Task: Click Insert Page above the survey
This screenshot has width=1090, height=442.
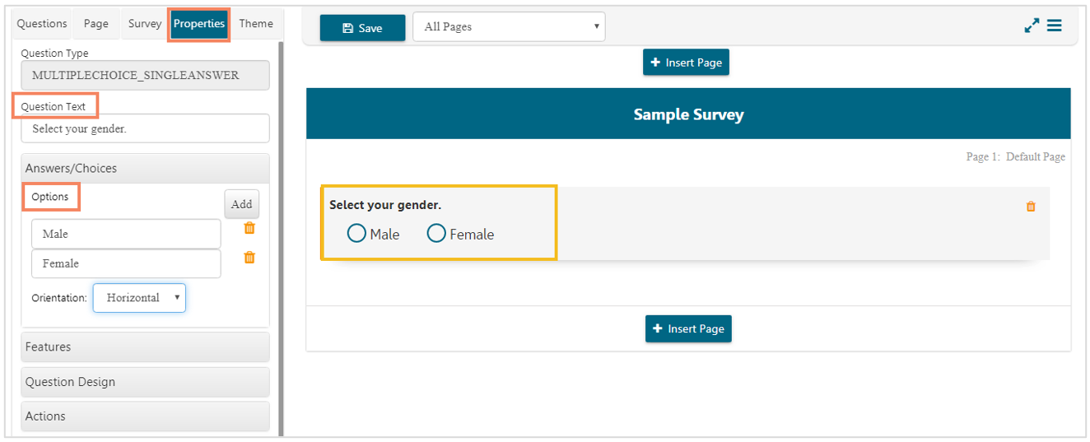Action: (686, 63)
